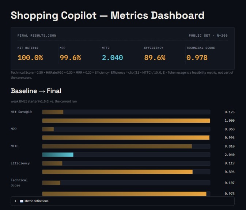Click the Hit Rate@10 final bar 1.000

point(126,121)
